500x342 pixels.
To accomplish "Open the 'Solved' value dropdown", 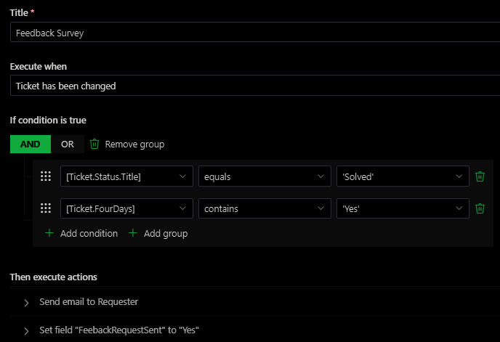I will pyautogui.click(x=403, y=176).
